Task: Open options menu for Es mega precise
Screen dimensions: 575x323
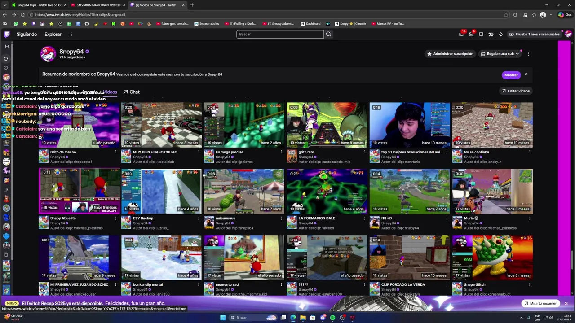Action: [x=281, y=152]
